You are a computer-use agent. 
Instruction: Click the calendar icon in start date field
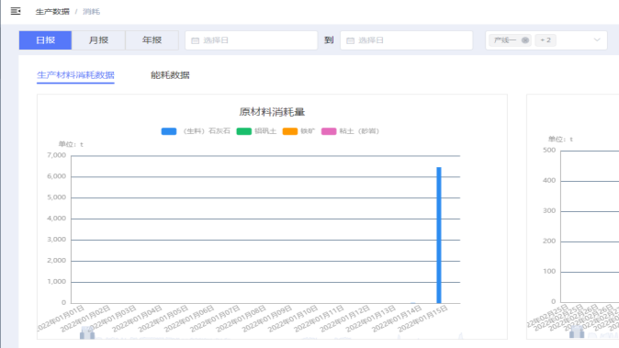coord(195,40)
